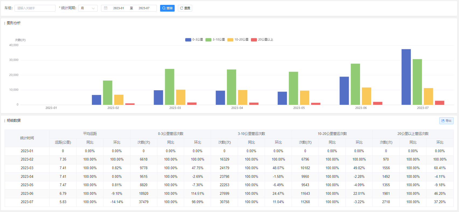The width and height of the screenshot is (459, 212).
Task: Click the 37479 cell in 2023-07 row
Action: click(144, 202)
